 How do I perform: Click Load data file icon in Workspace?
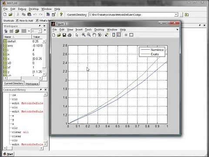click(17, 31)
